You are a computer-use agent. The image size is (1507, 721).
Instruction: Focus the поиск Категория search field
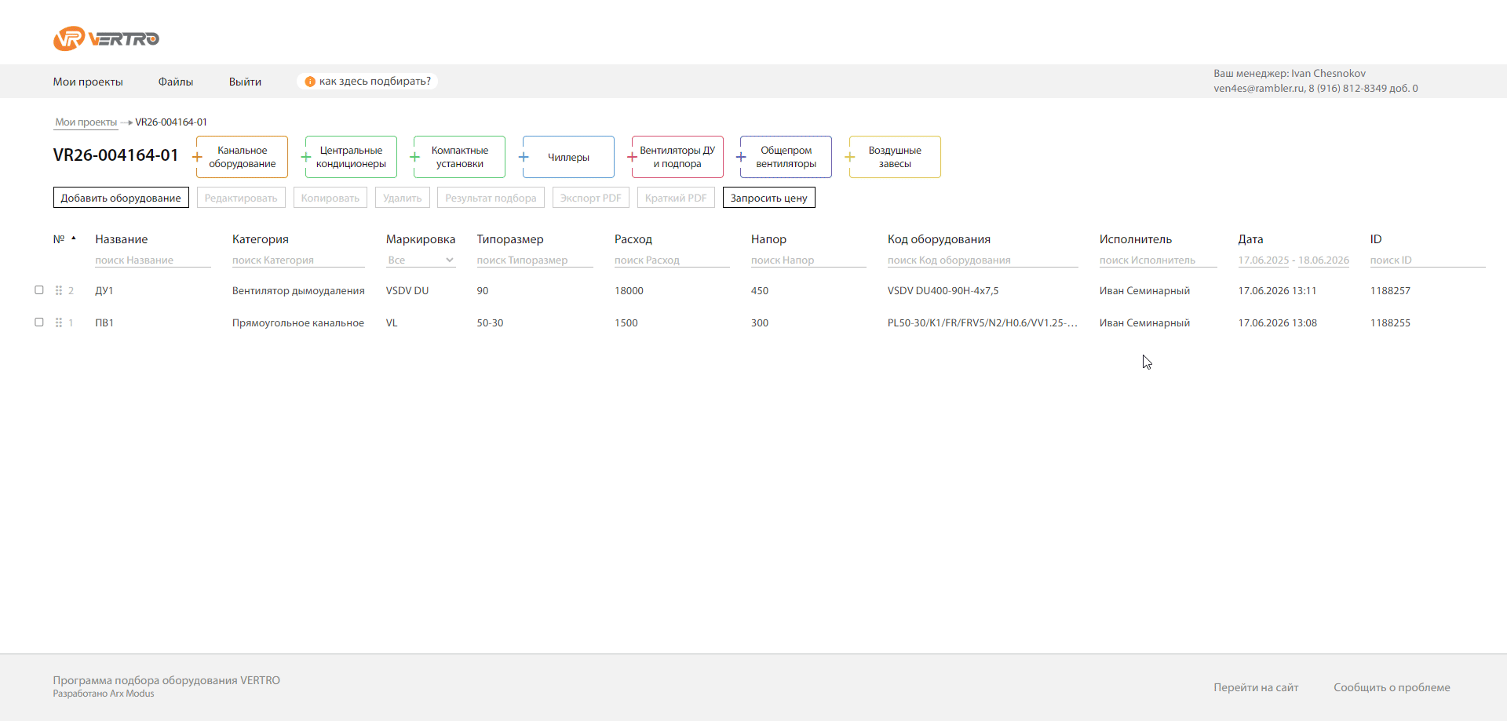coord(298,260)
